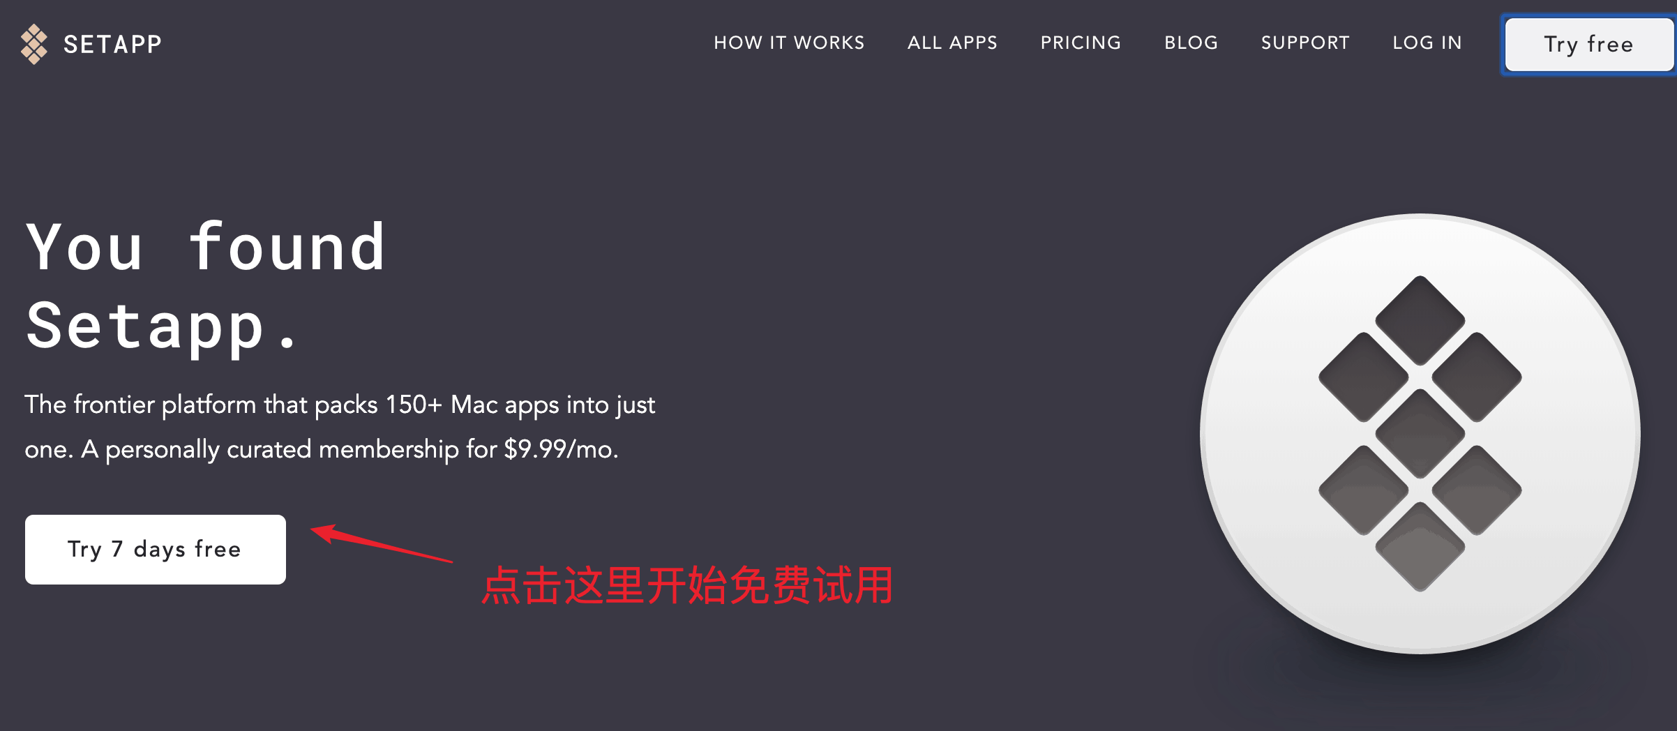Click the SETAPP wordmark in the header
This screenshot has height=731, width=1677.
(113, 45)
